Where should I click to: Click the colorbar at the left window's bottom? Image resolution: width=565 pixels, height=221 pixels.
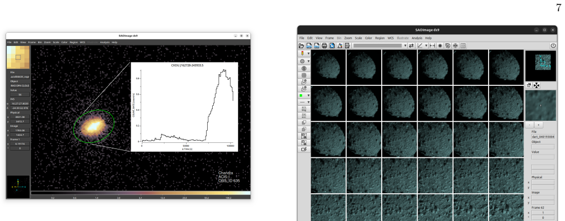(141, 193)
